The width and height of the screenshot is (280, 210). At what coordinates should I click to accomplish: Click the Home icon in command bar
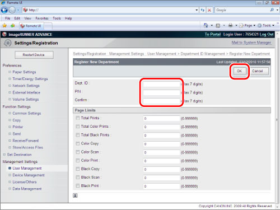[206, 25]
